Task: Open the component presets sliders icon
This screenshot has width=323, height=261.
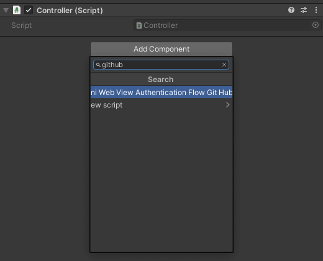Action: click(304, 10)
